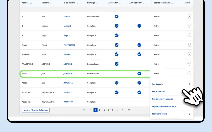Click Administrador checkmark for Juanma2612
The height and width of the screenshot is (132, 212).
139,73
